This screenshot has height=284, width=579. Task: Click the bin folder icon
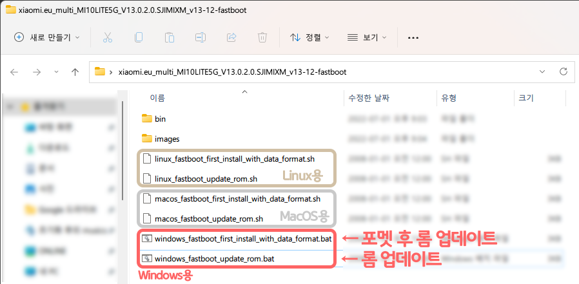tap(147, 118)
